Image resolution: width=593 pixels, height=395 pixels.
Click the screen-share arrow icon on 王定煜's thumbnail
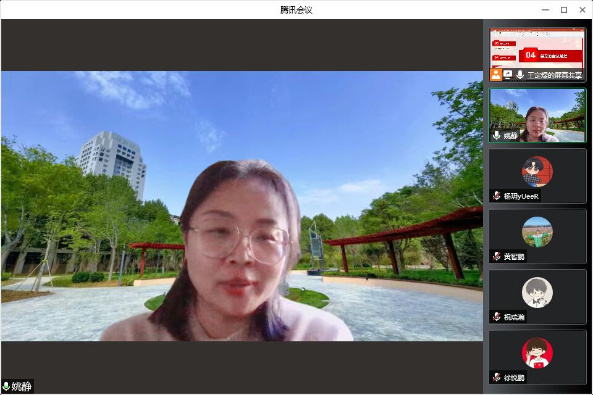[508, 75]
